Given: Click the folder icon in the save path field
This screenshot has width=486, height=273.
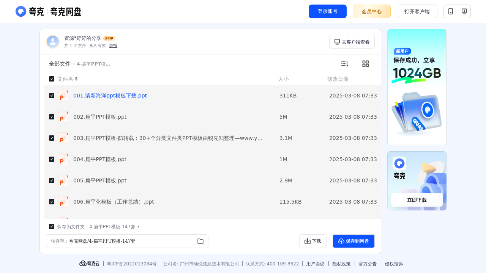Looking at the screenshot, I should 200,241.
